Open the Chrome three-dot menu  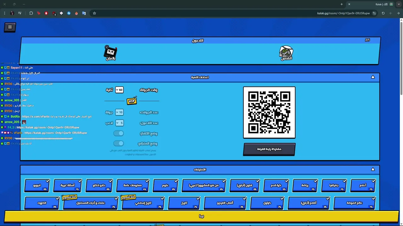click(4, 13)
